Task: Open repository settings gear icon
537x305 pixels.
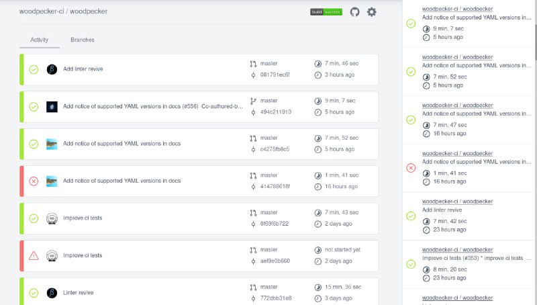Action: [372, 12]
